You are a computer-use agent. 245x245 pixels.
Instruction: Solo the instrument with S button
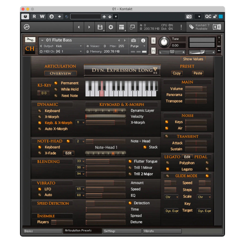[x=153, y=41]
